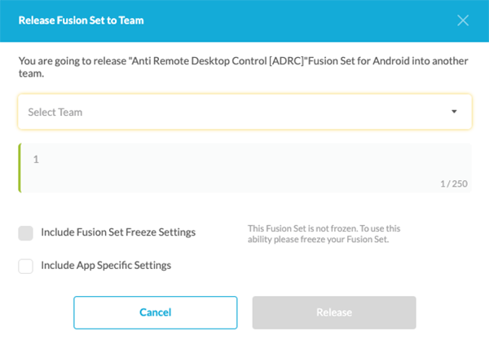Toggle Include Fusion Set Freeze Settings checkbox
Image resolution: width=489 pixels, height=340 pixels.
click(25, 232)
